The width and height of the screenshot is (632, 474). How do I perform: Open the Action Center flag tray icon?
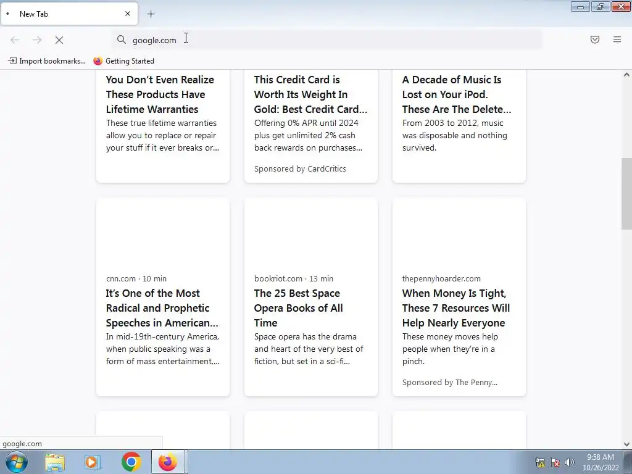click(x=555, y=462)
